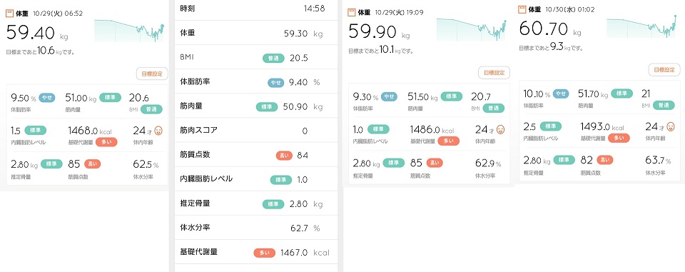Viewport: 685px width, 272px height.
Task: Open 目標設定 in the 59.40 kg panel
Action: 151,74
